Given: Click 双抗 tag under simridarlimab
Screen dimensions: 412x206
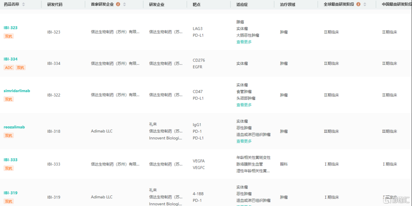Looking at the screenshot, I should click(x=9, y=99).
